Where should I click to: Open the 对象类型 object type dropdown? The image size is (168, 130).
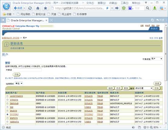point(156,59)
